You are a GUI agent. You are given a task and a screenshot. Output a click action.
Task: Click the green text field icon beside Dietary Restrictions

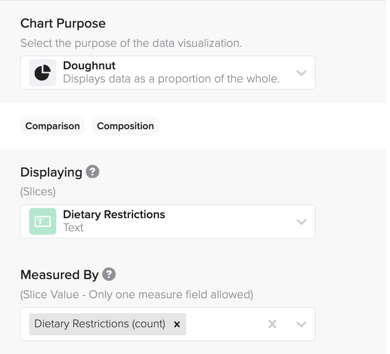tap(42, 221)
